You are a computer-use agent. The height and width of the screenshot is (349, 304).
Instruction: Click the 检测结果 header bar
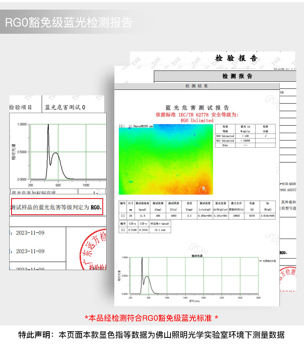tap(197, 86)
